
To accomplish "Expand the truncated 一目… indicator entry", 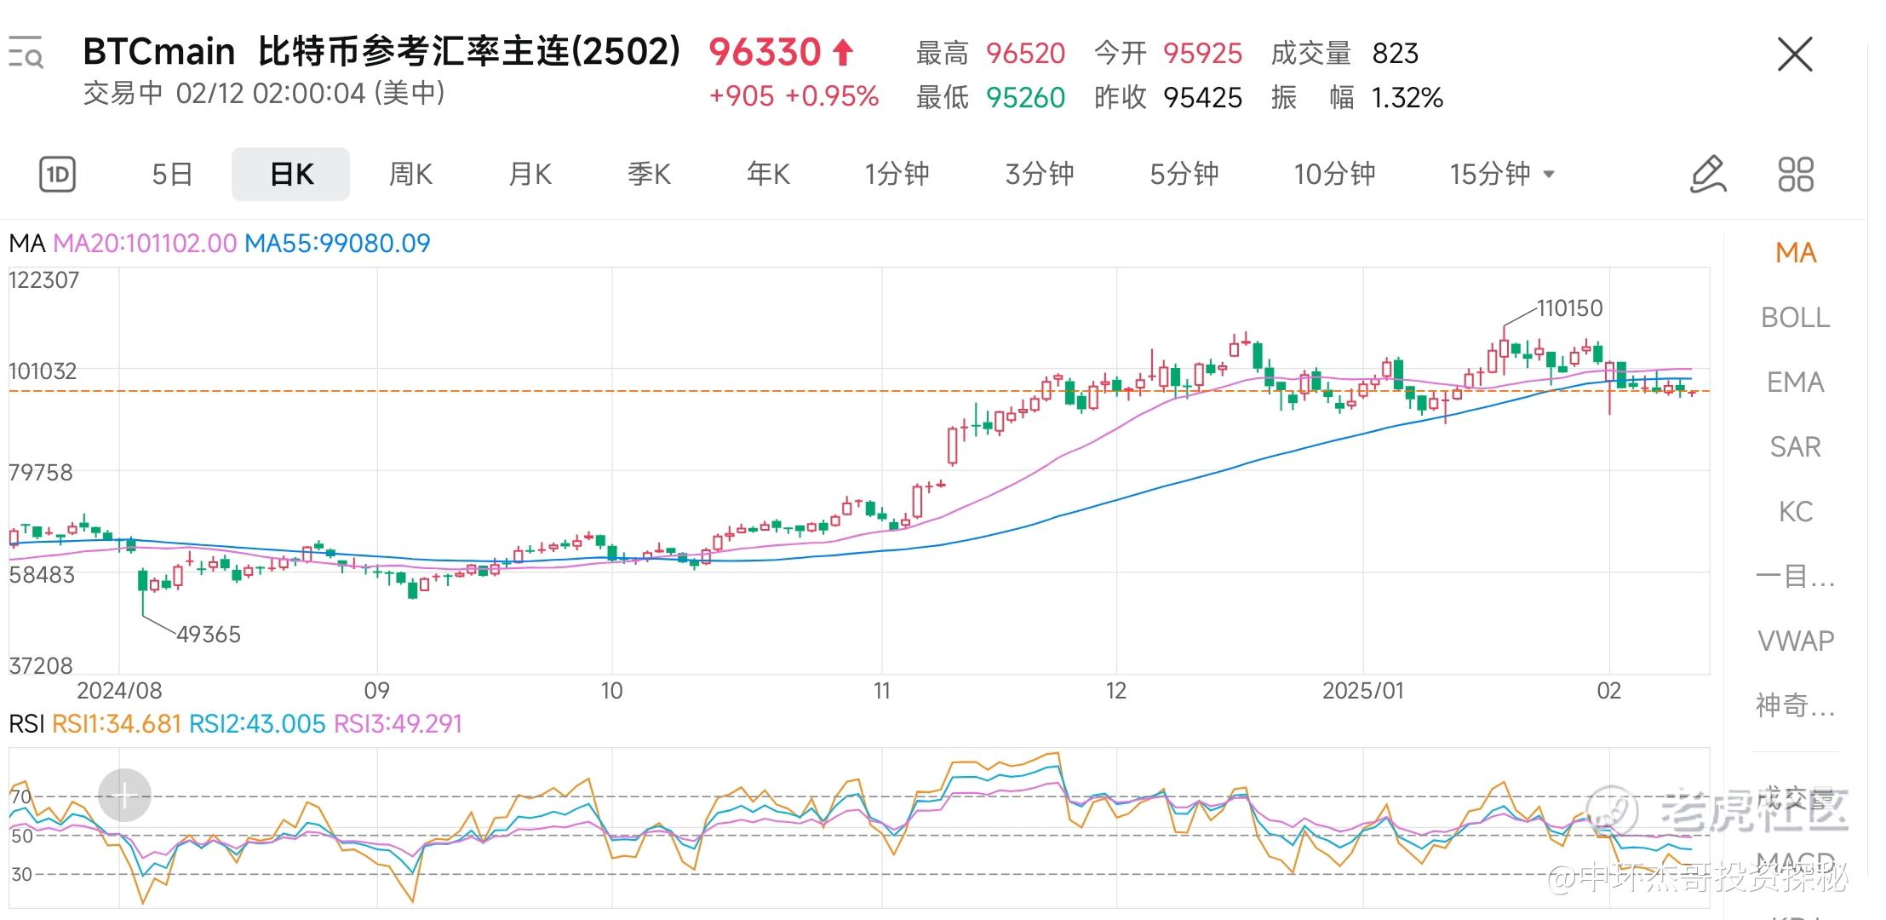I will (x=1795, y=577).
